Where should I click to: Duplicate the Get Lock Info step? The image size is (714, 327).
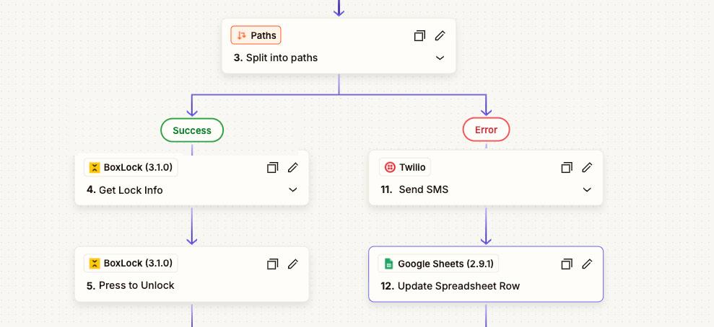272,168
